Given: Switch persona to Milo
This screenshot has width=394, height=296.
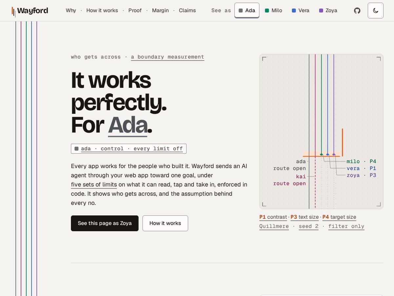Looking at the screenshot, I should tap(274, 11).
